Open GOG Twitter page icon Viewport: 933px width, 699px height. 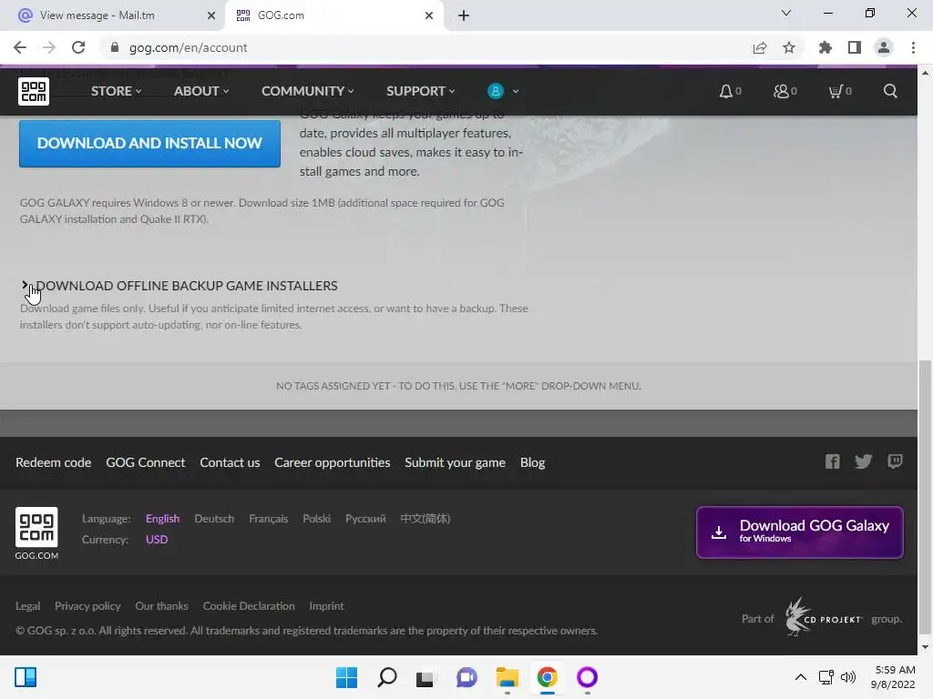[864, 461]
